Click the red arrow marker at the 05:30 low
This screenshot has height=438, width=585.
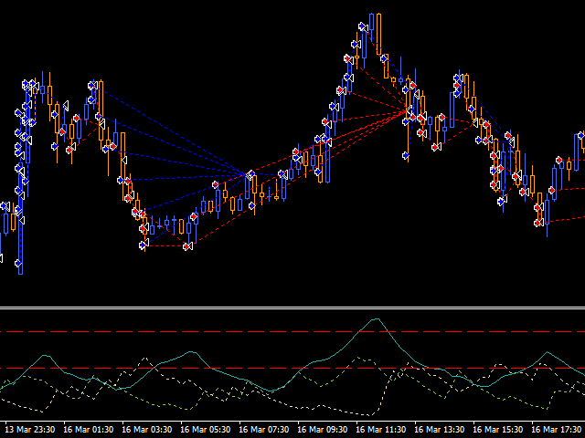coord(186,246)
